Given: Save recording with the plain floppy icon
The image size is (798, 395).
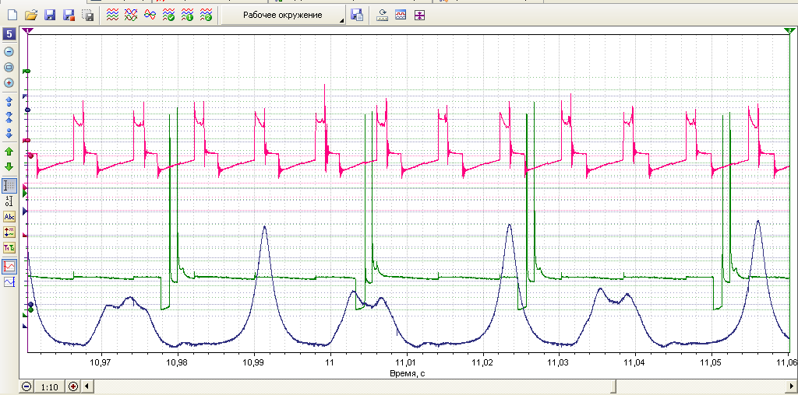Looking at the screenshot, I should click(50, 16).
